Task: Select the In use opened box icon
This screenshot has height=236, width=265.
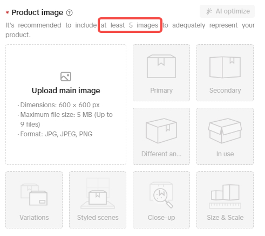Action: [x=225, y=131]
